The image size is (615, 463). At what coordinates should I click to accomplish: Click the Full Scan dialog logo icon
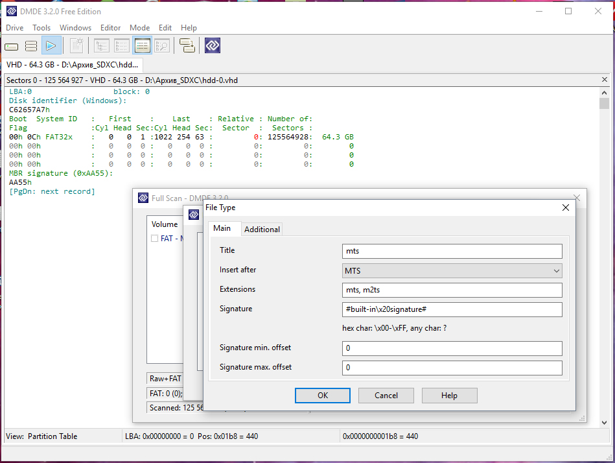tap(143, 198)
